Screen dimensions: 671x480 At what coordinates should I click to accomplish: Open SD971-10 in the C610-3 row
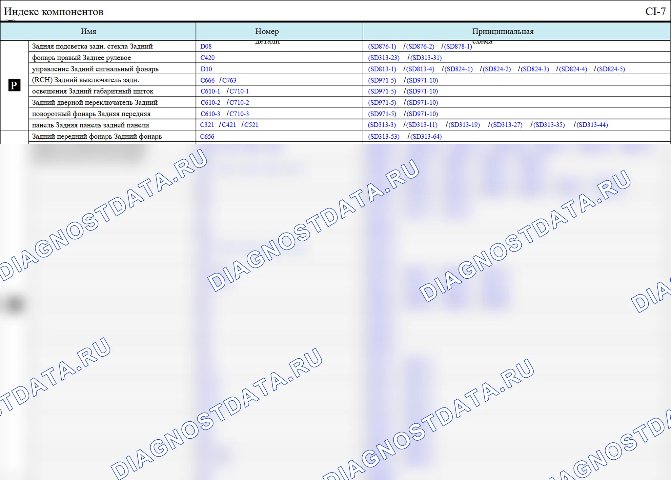coord(422,114)
